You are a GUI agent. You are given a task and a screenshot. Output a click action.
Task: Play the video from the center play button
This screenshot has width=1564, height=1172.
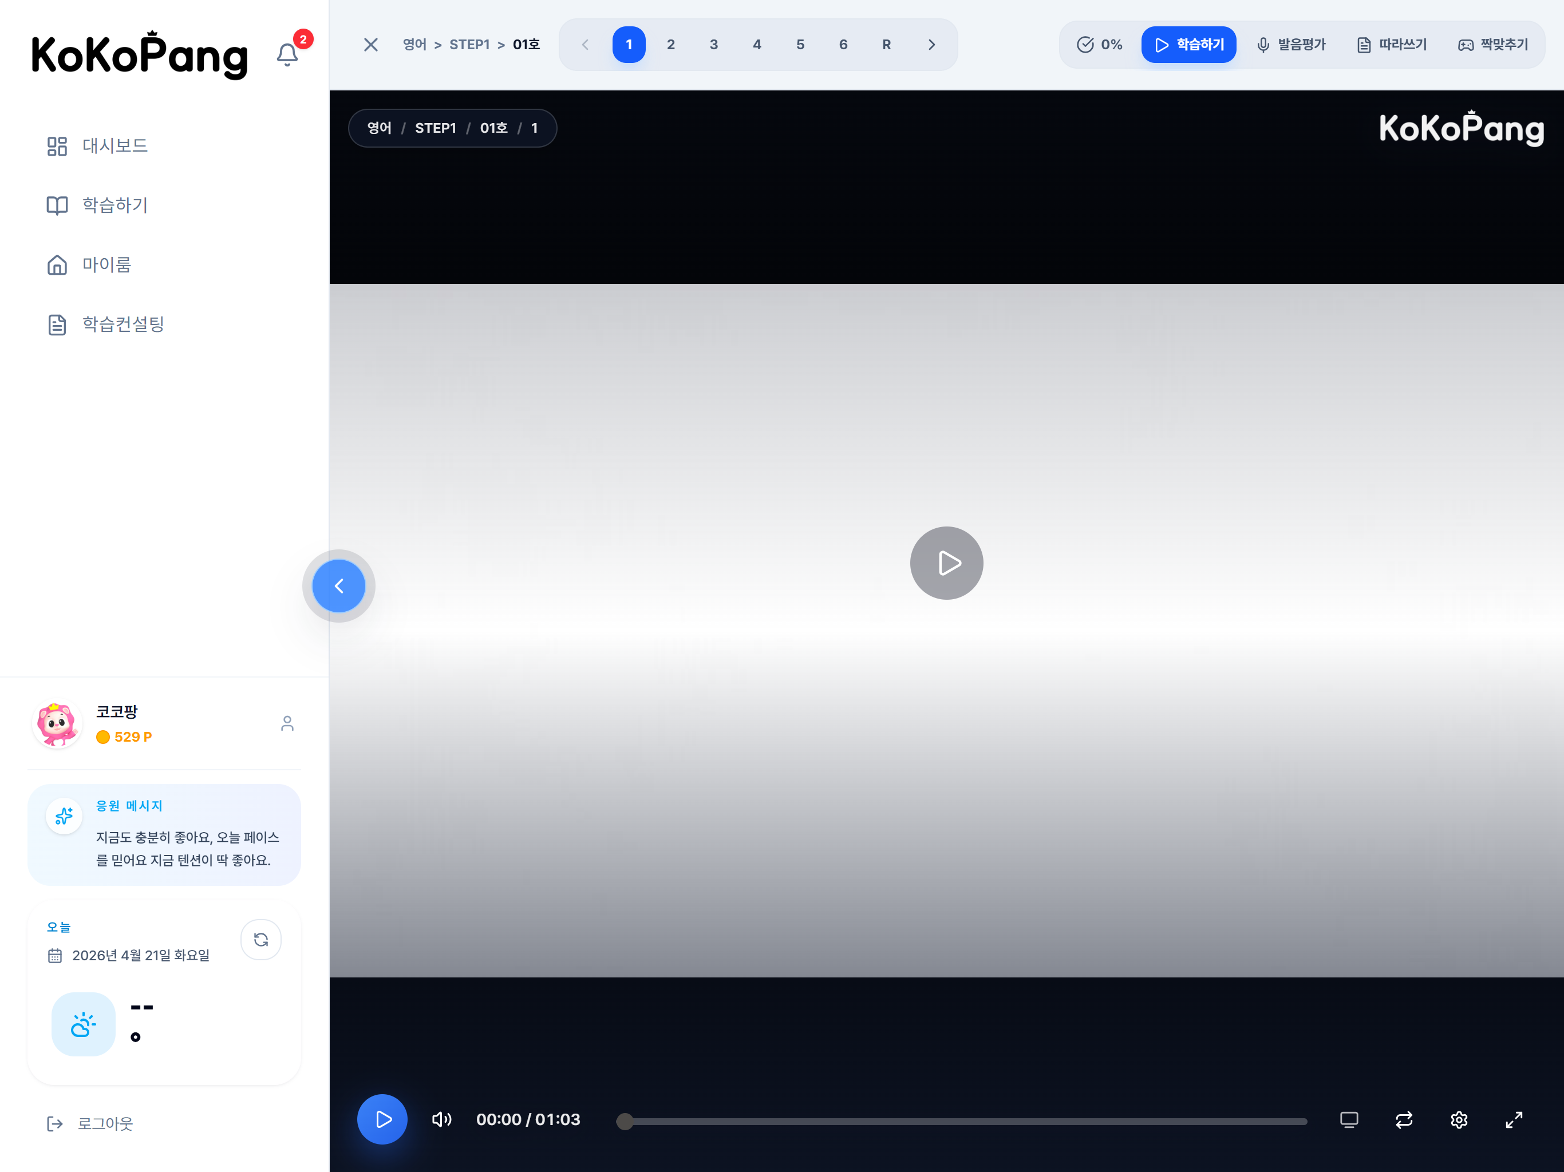[947, 563]
